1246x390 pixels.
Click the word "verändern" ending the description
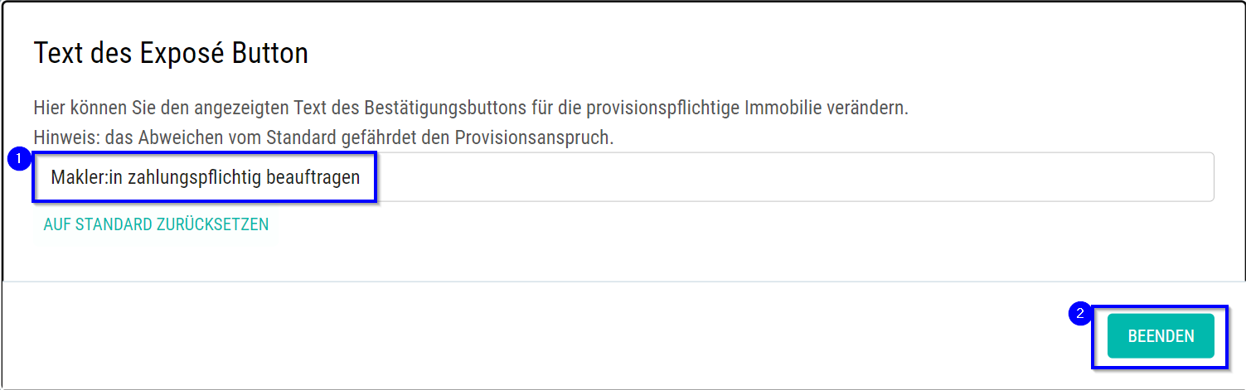point(870,108)
